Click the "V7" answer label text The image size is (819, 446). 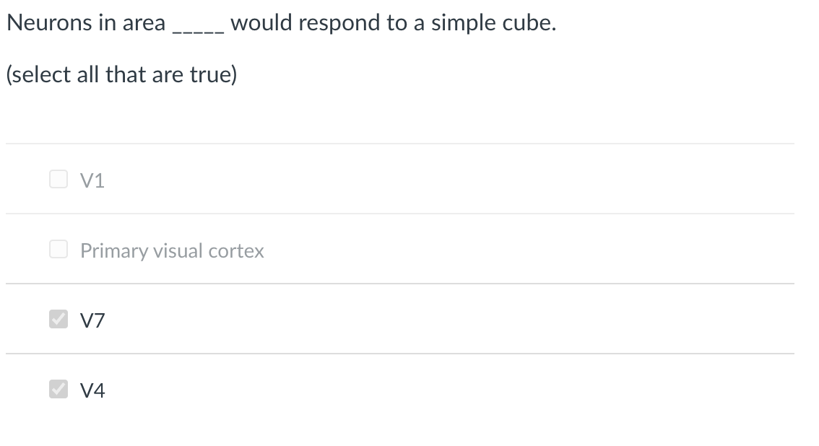point(92,320)
